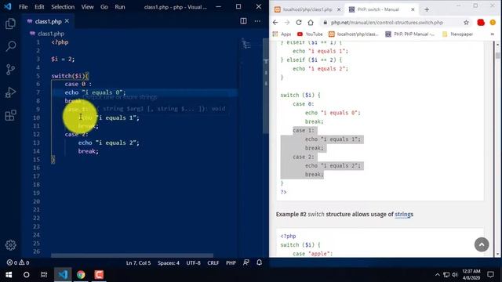
Task: Close the class1.php editor tab
Action: [x=67, y=21]
